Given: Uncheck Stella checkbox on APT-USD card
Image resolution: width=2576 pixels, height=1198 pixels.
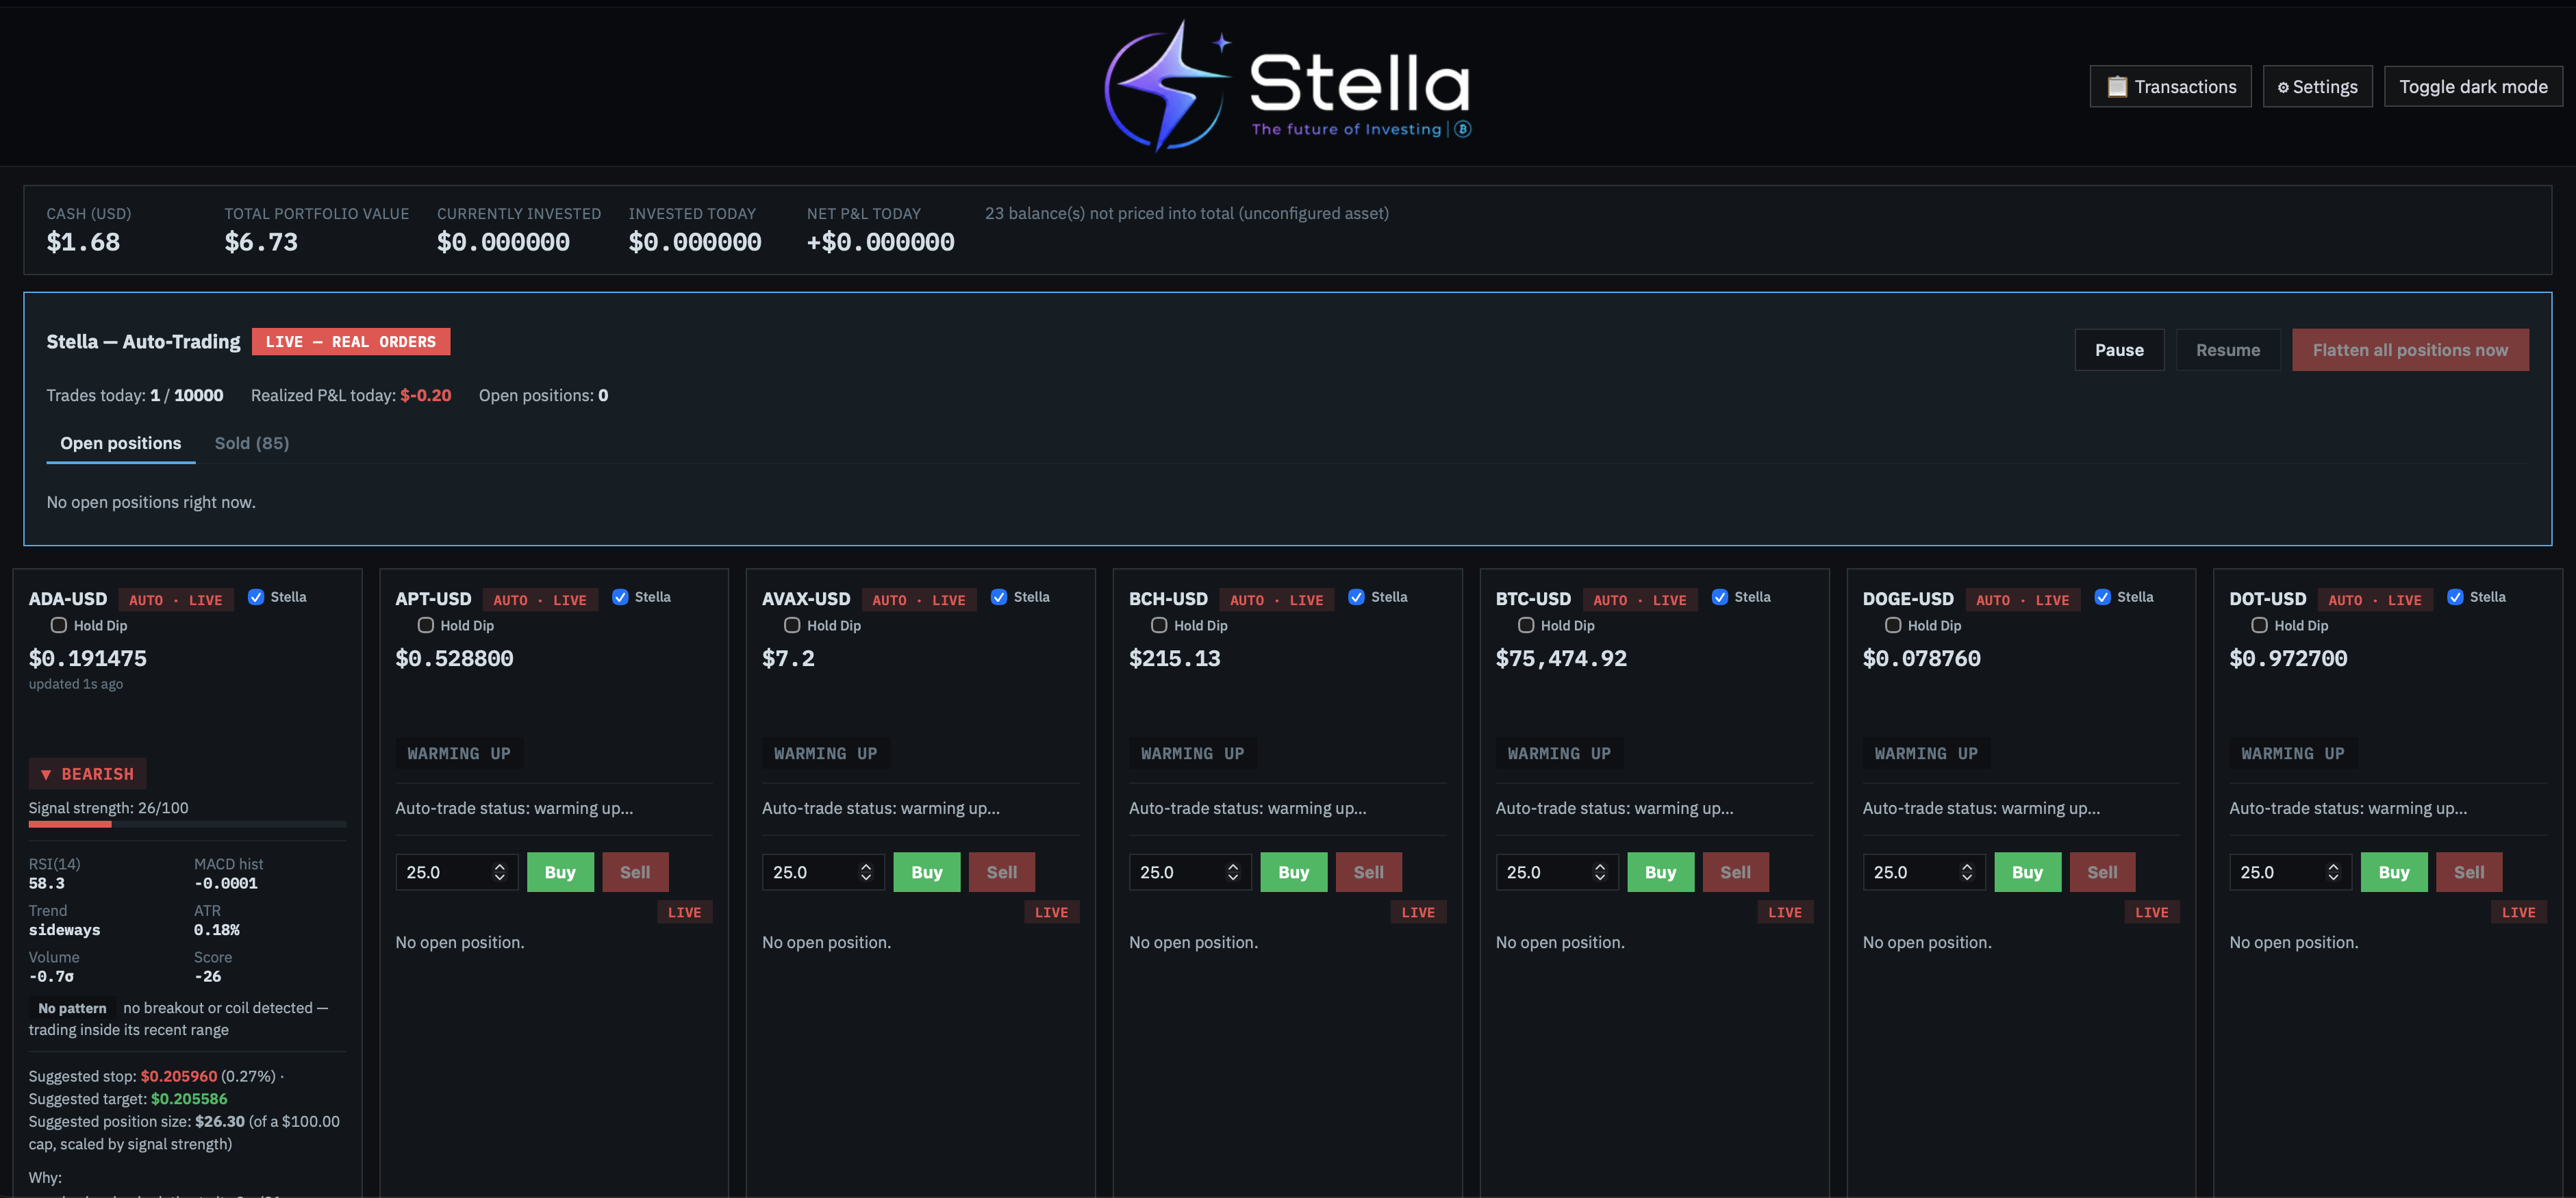Looking at the screenshot, I should [620, 597].
